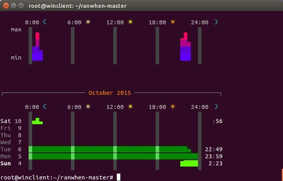
Task: Select the 'Sat 10' row label
Action: 11,121
